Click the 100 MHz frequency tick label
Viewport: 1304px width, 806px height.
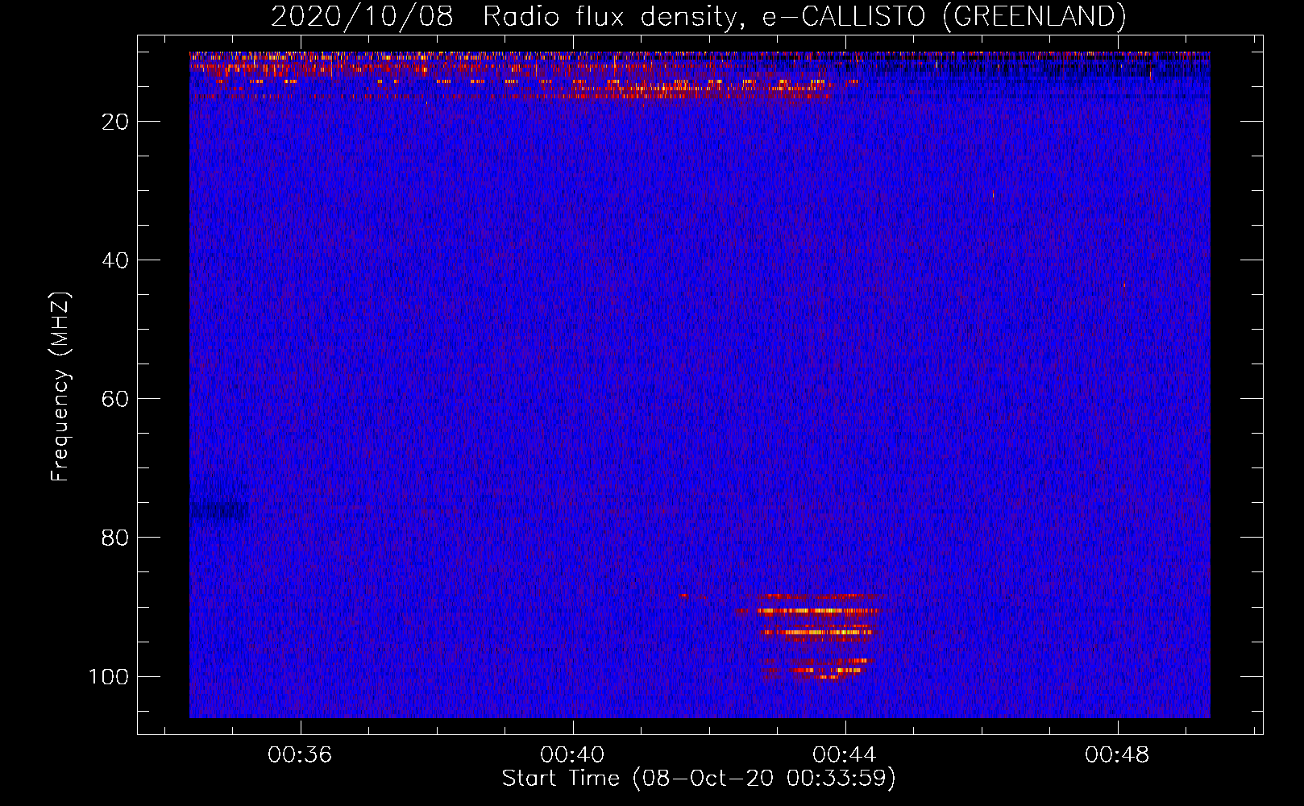(109, 676)
